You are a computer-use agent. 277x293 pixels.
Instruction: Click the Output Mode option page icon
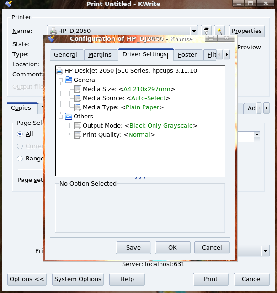tap(78, 126)
